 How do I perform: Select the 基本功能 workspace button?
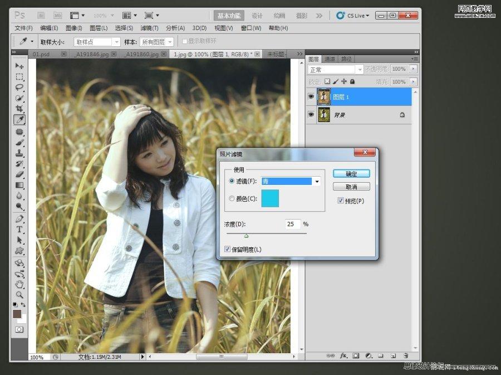(229, 16)
